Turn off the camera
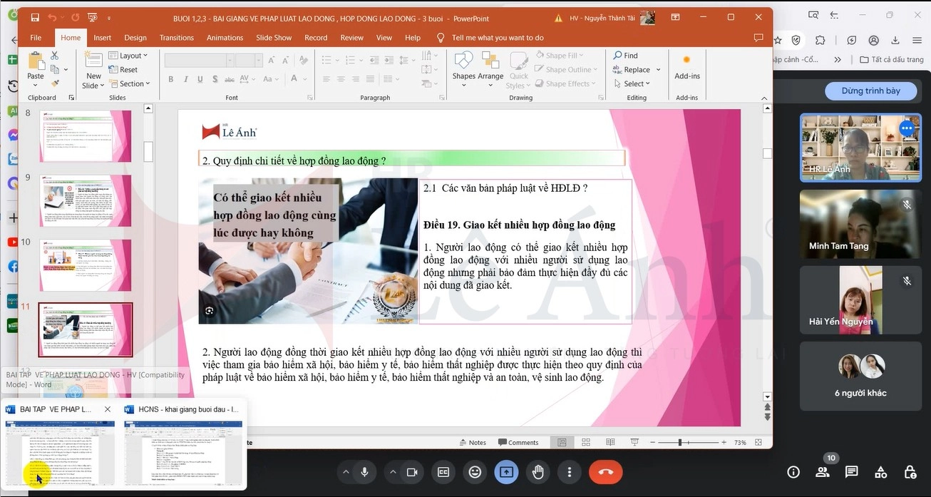The height and width of the screenshot is (497, 931). pos(411,472)
